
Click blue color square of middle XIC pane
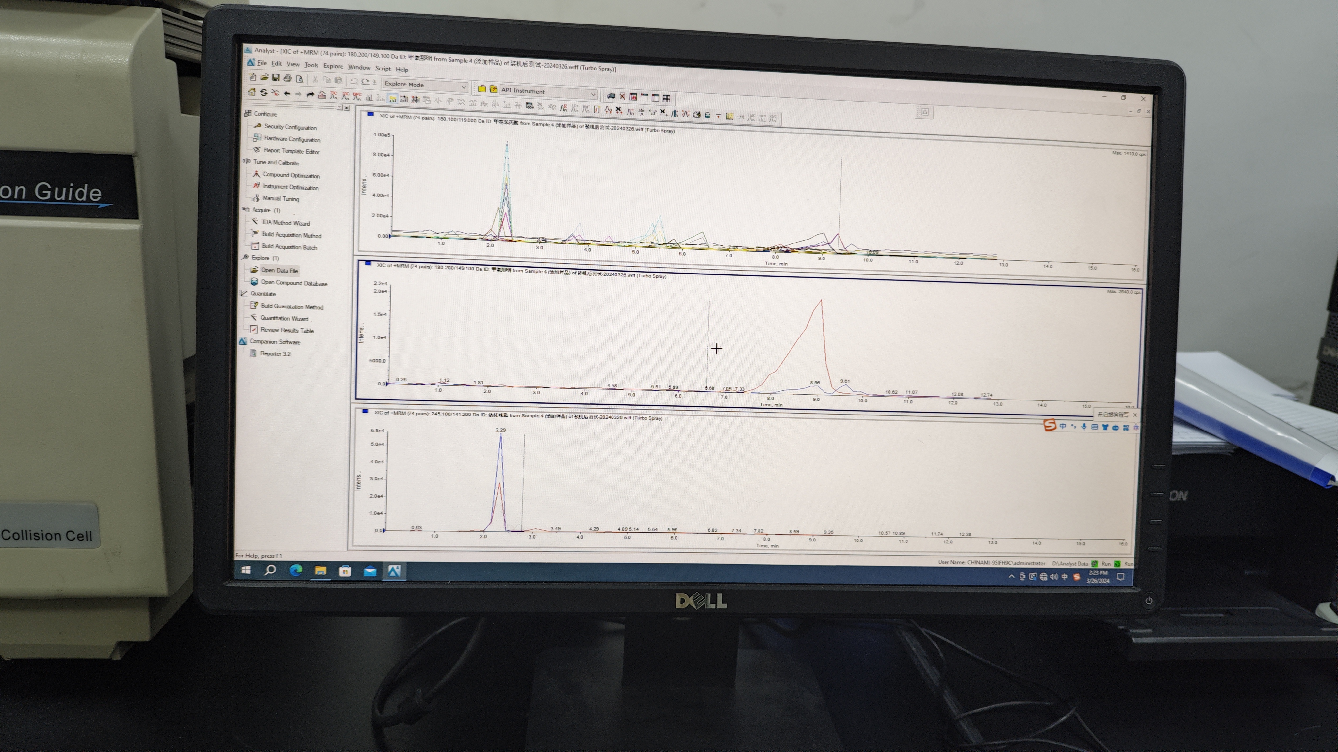368,263
